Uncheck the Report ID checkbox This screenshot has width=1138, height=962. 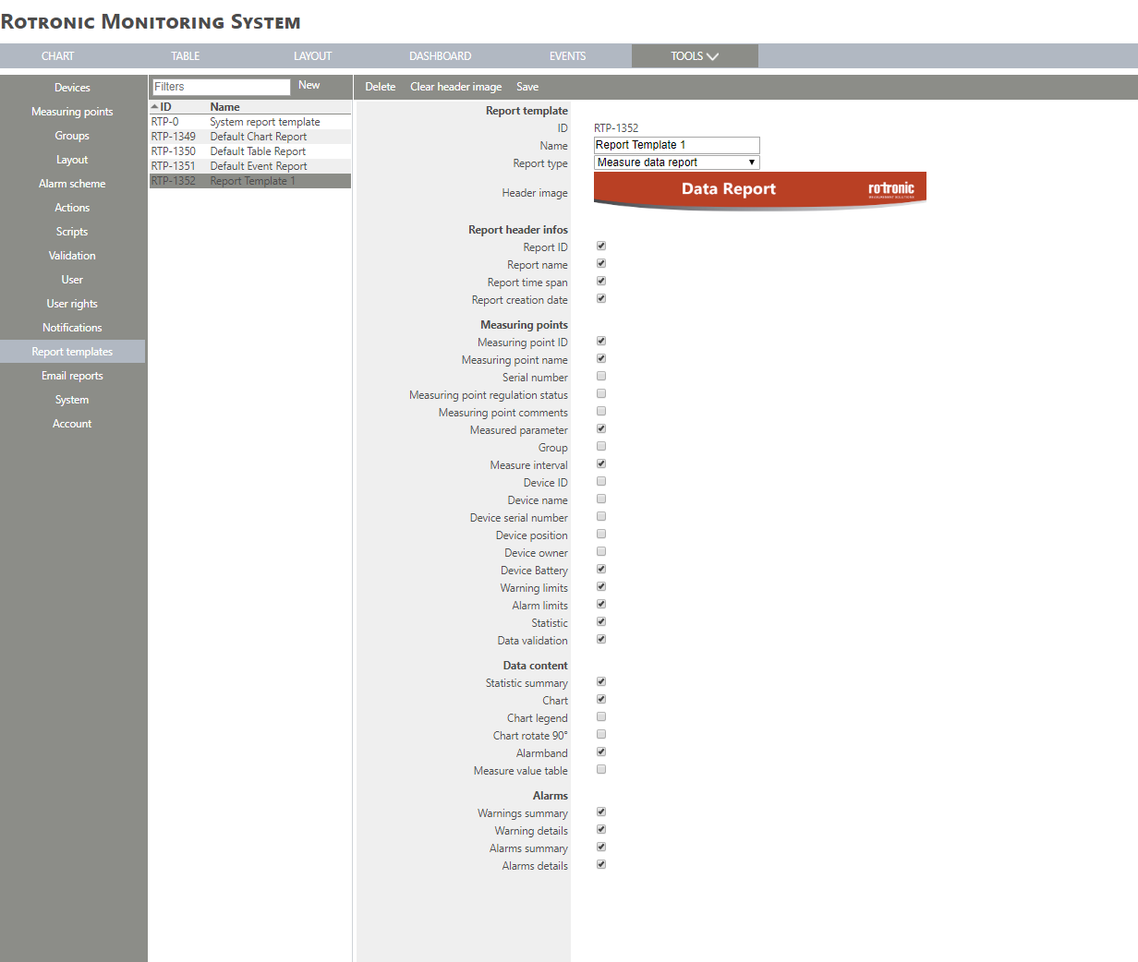point(601,246)
